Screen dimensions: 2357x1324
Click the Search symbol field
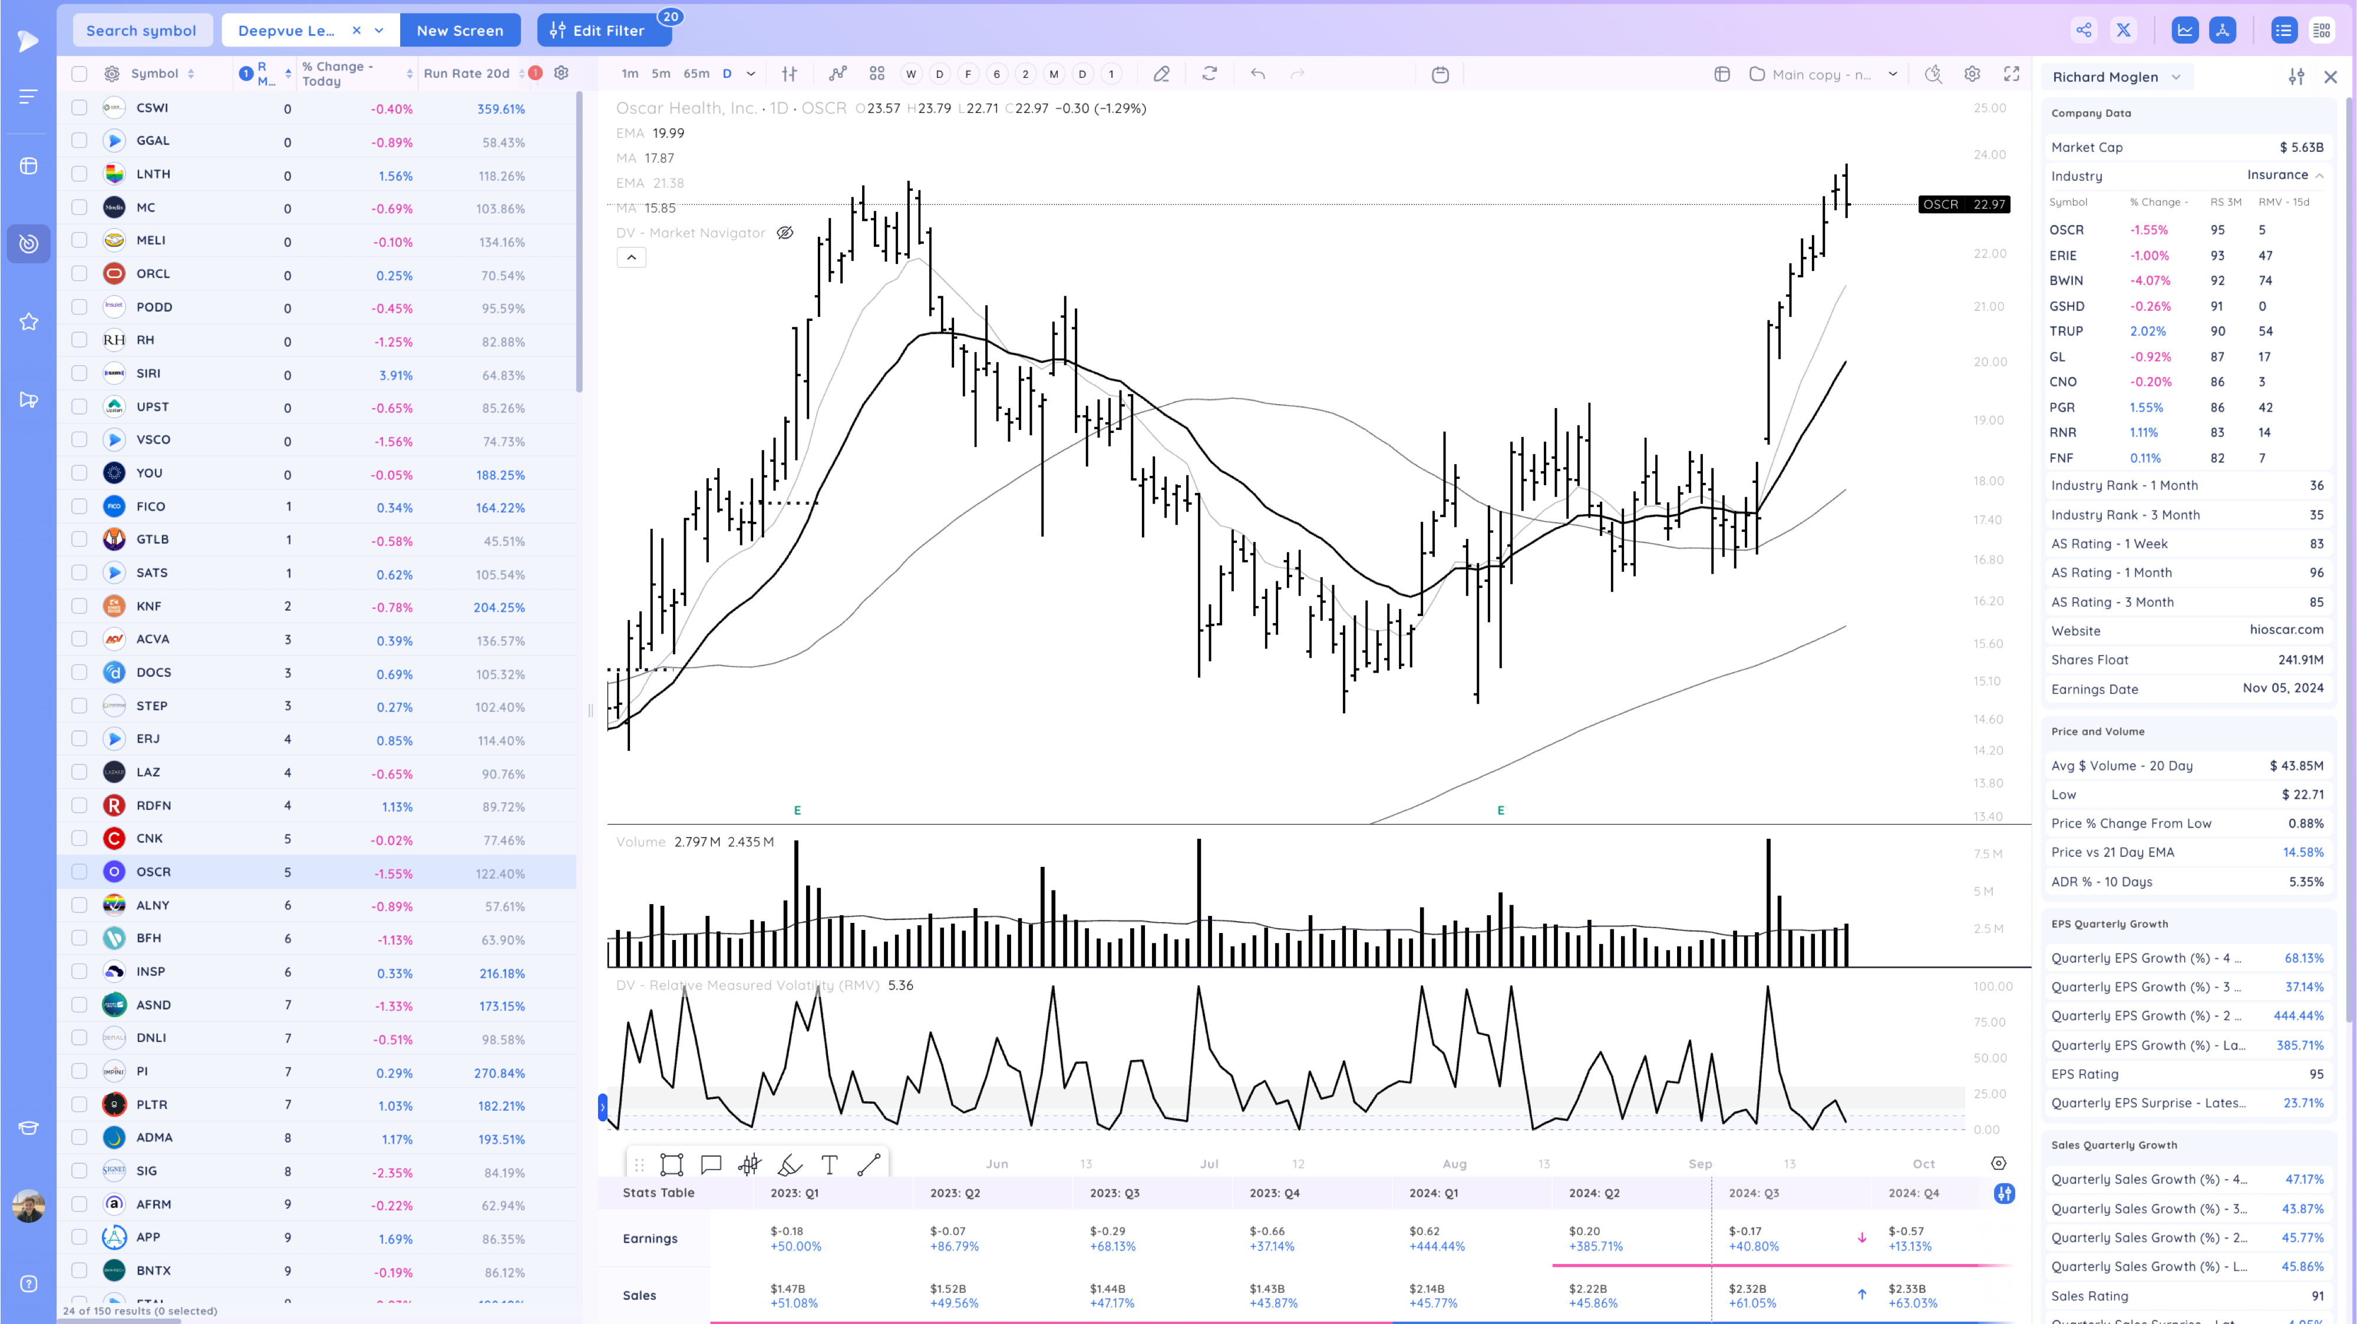pyautogui.click(x=141, y=30)
